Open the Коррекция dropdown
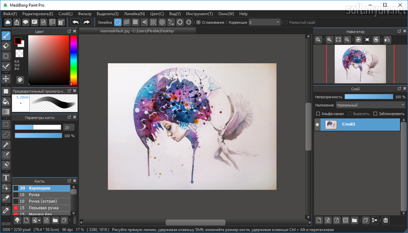The width and height of the screenshot is (408, 233). click(x=264, y=22)
